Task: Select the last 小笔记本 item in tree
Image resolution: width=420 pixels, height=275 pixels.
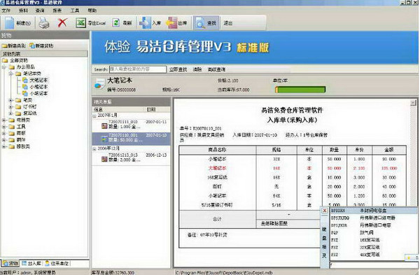Action: (38, 94)
